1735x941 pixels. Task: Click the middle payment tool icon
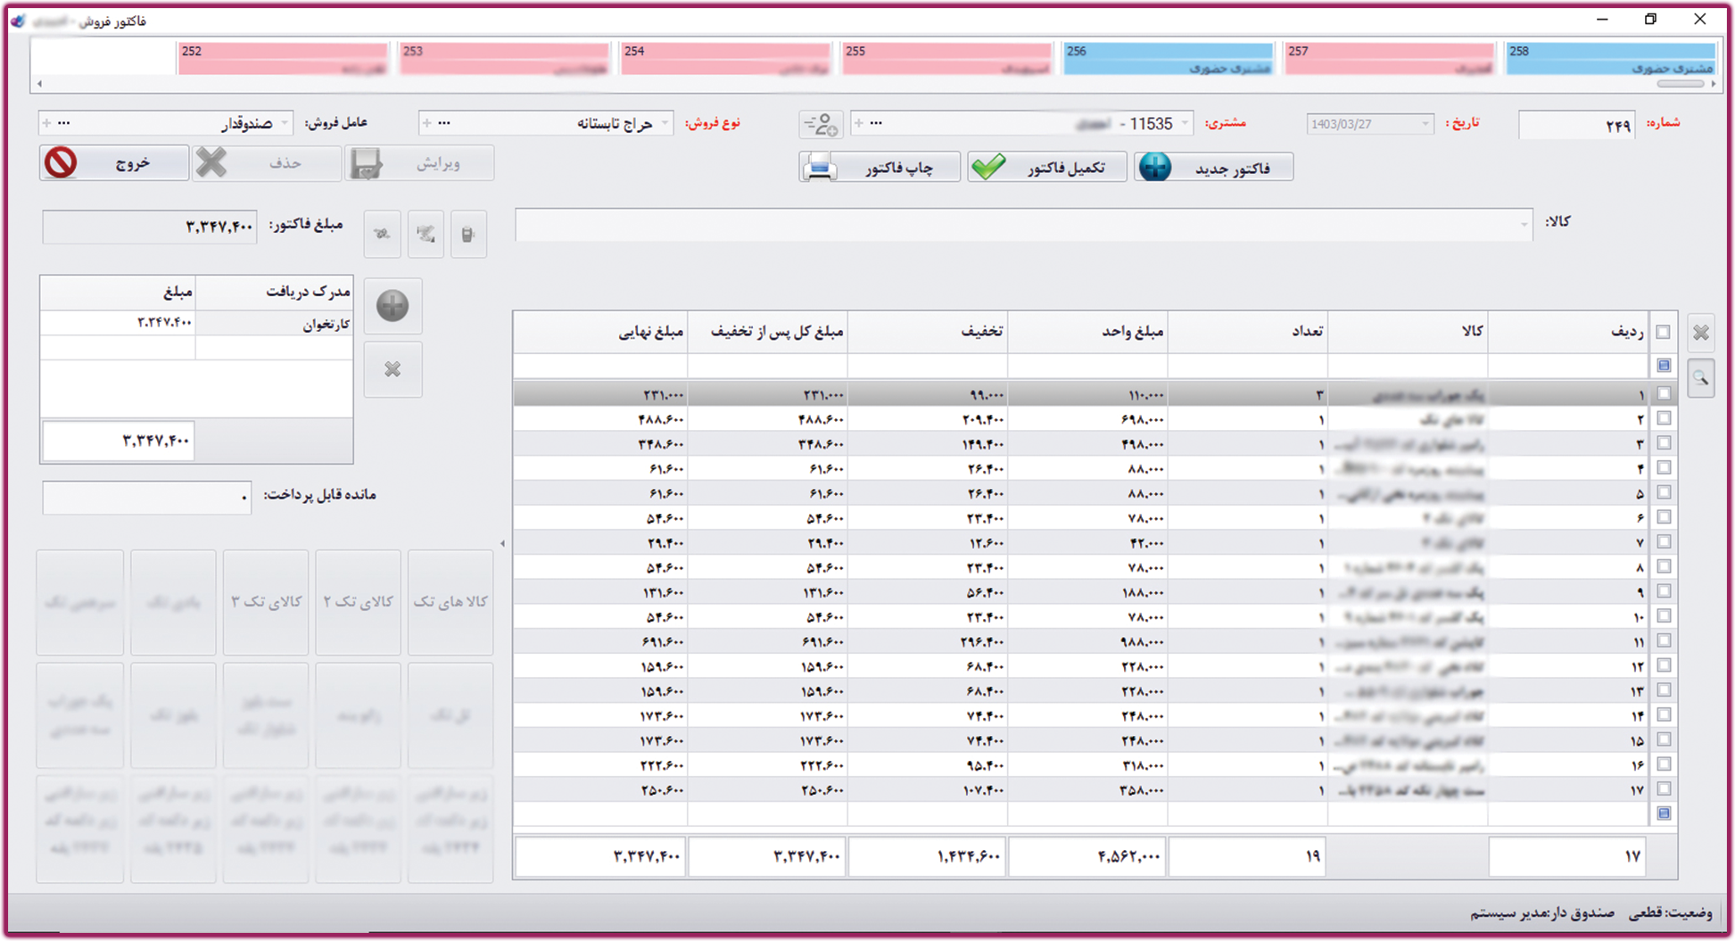pos(425,235)
